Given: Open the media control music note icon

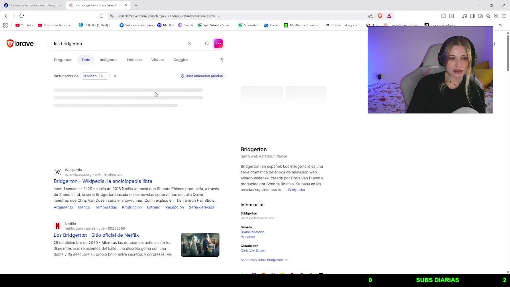Looking at the screenshot, I should point(465,16).
